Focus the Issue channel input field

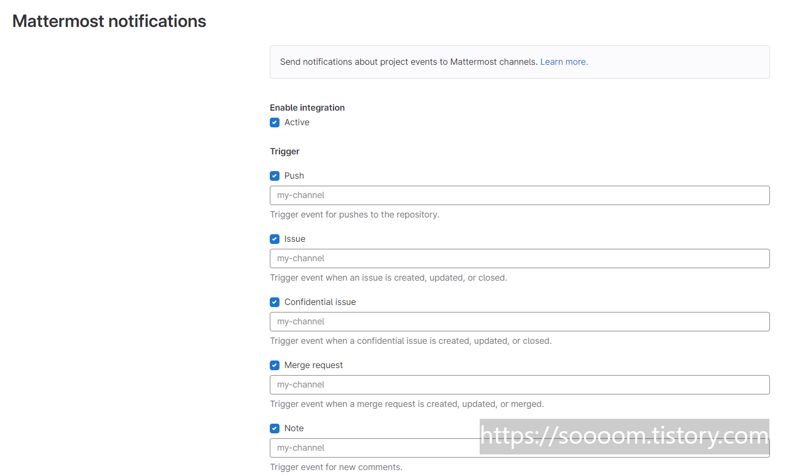(x=520, y=259)
